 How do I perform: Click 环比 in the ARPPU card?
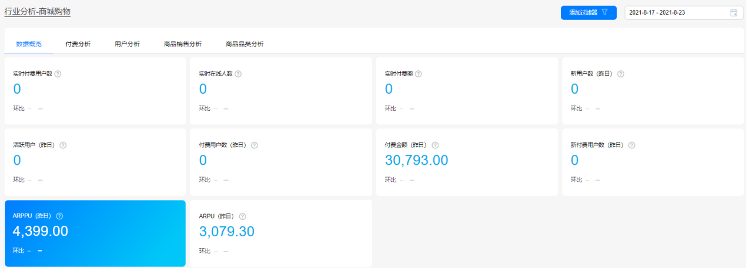pos(19,251)
